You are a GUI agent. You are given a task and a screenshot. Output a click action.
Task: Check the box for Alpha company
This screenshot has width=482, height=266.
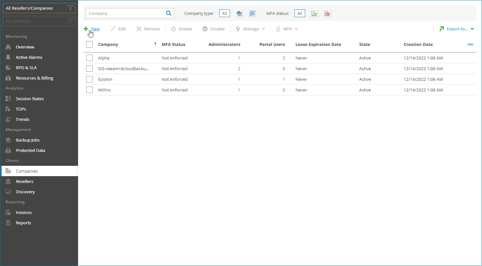coord(89,58)
